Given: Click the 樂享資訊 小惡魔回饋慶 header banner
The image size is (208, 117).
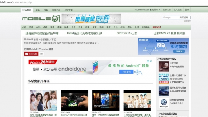Looking at the screenshot, I should [x=91, y=19].
